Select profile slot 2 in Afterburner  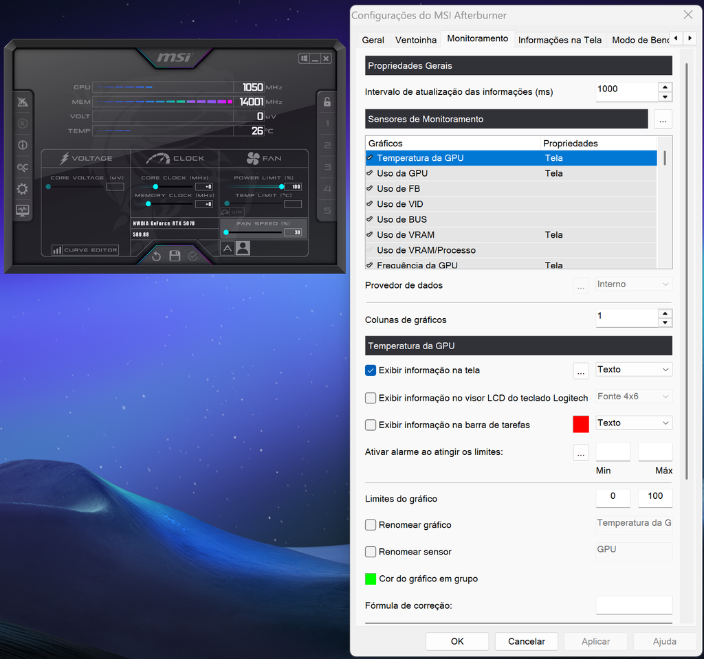[x=327, y=145]
